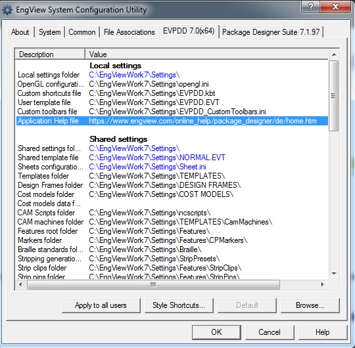The image size is (355, 348).
Task: Select the Custom shortcuts file row
Action: [172, 93]
